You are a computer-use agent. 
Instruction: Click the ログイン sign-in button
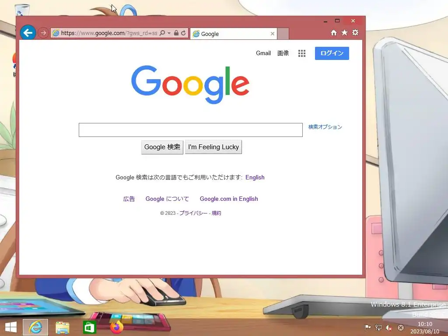[332, 53]
